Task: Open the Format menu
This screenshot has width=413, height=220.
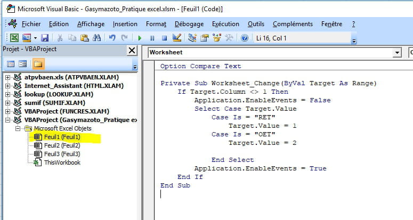Action: point(156,24)
